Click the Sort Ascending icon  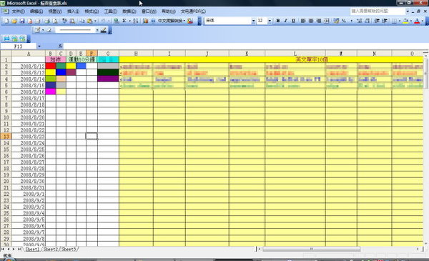[x=135, y=21]
